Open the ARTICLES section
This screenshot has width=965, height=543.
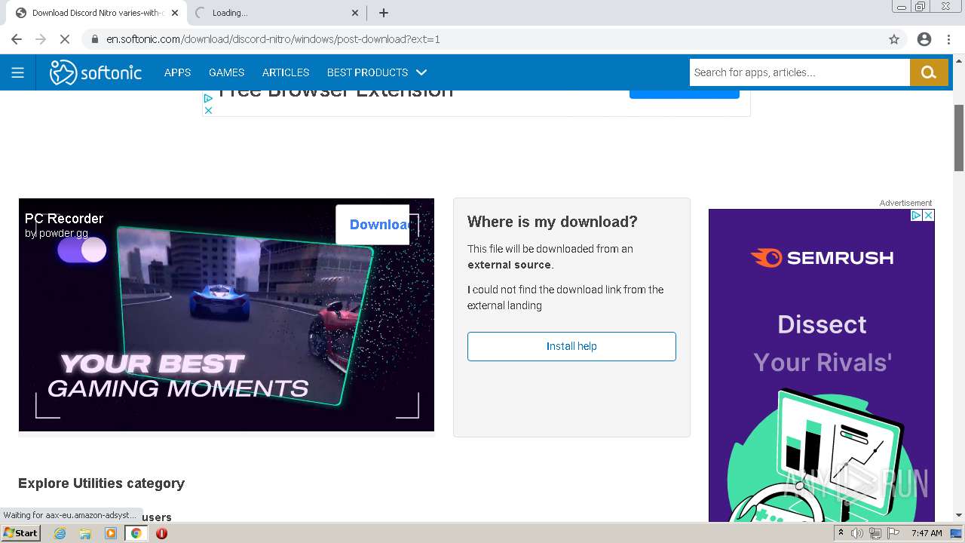click(286, 72)
